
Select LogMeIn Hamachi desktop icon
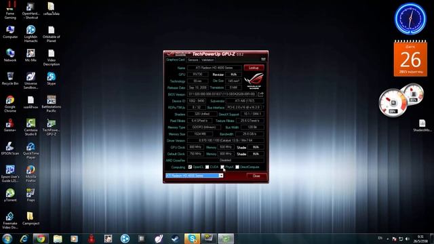[x=31, y=34]
